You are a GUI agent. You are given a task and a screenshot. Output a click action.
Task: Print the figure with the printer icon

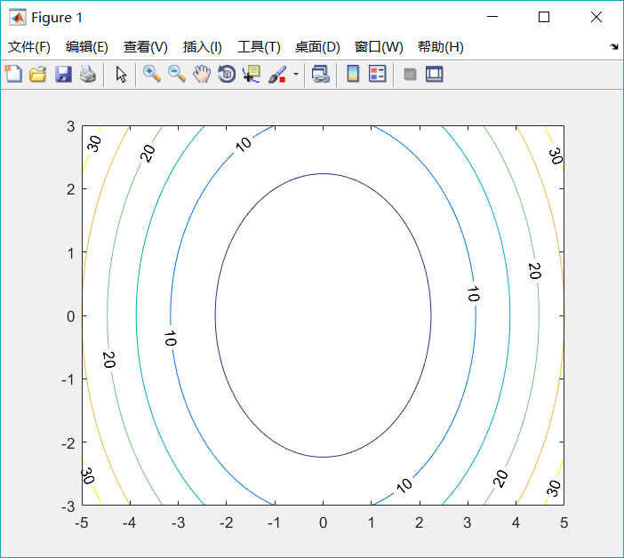[87, 75]
